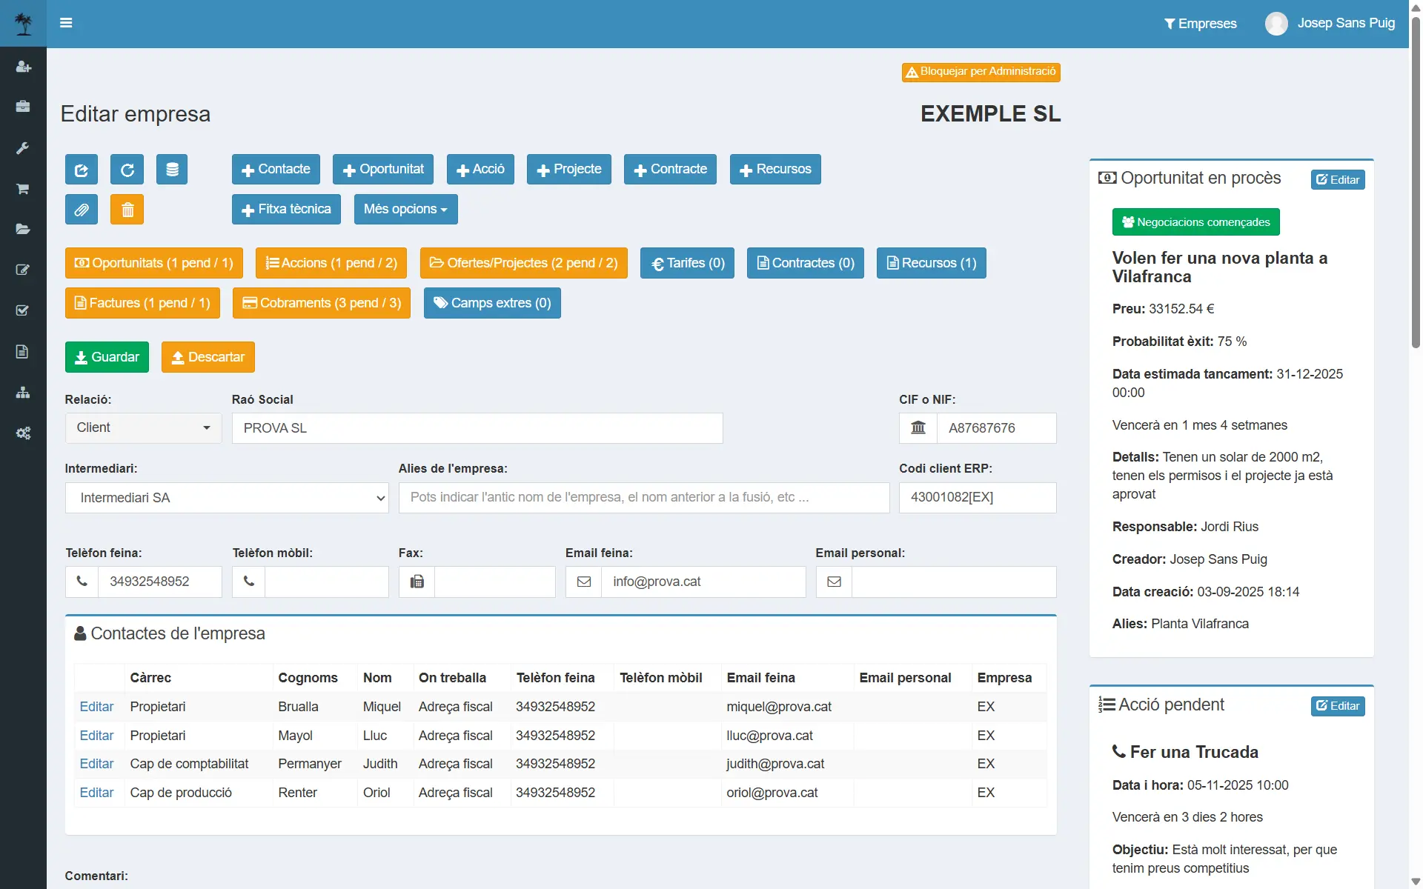
Task: Open the add contact icon in sidebar
Action: (23, 67)
